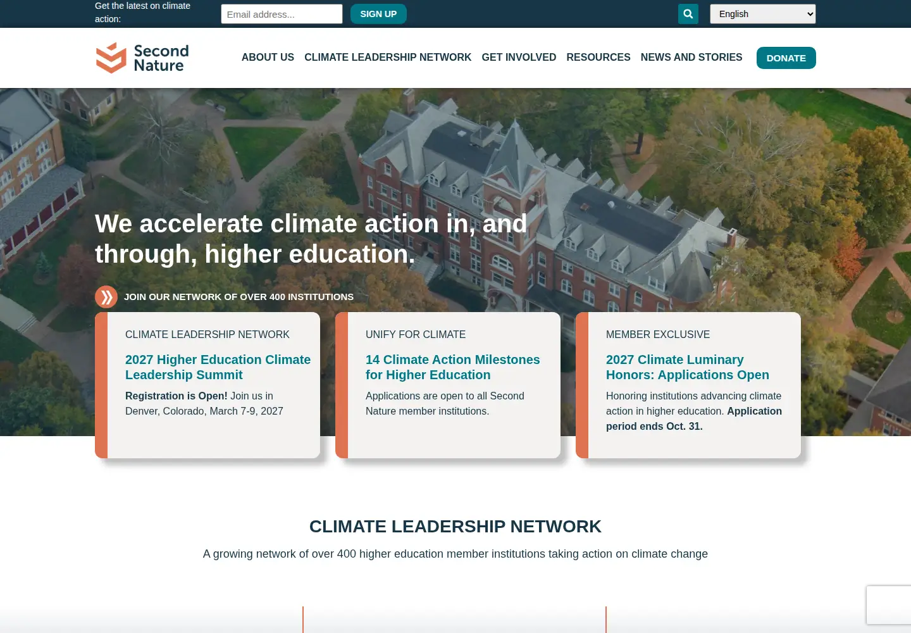The image size is (911, 633).
Task: Click the 'MEMBER EXCLUSIVE' card label
Action: 658,334
